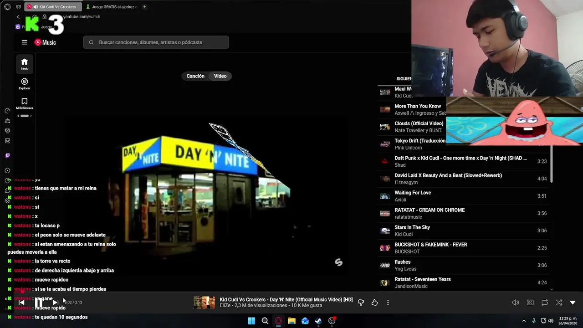Open the taskbar clock and date
The width and height of the screenshot is (583, 328).
[x=568, y=321]
